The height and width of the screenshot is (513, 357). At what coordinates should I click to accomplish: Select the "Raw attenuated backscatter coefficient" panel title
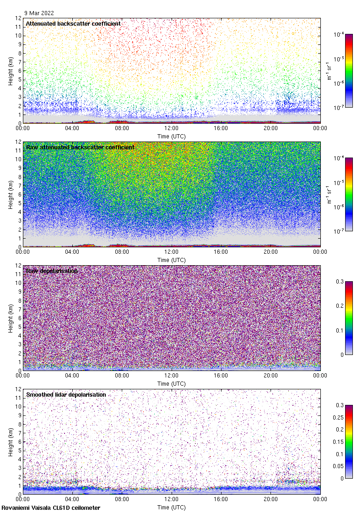80,147
